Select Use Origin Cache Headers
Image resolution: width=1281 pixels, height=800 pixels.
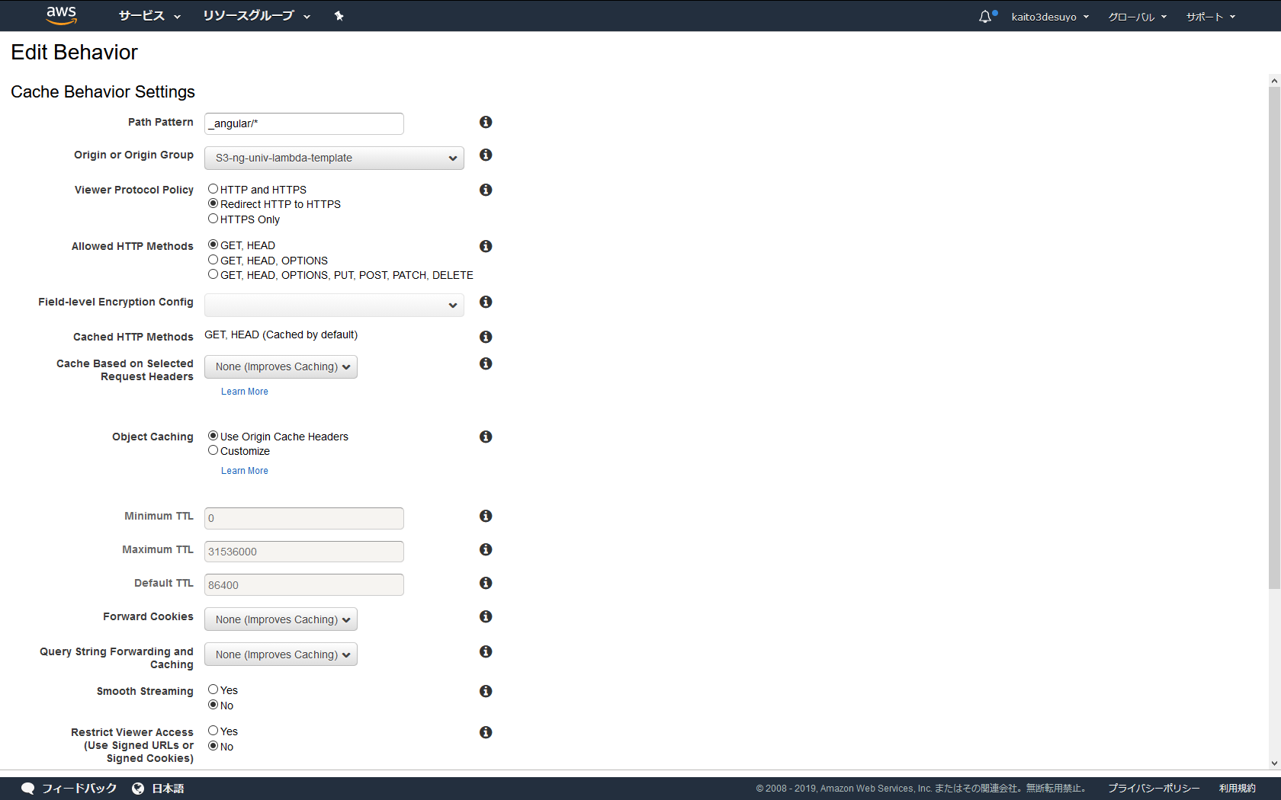pos(213,436)
